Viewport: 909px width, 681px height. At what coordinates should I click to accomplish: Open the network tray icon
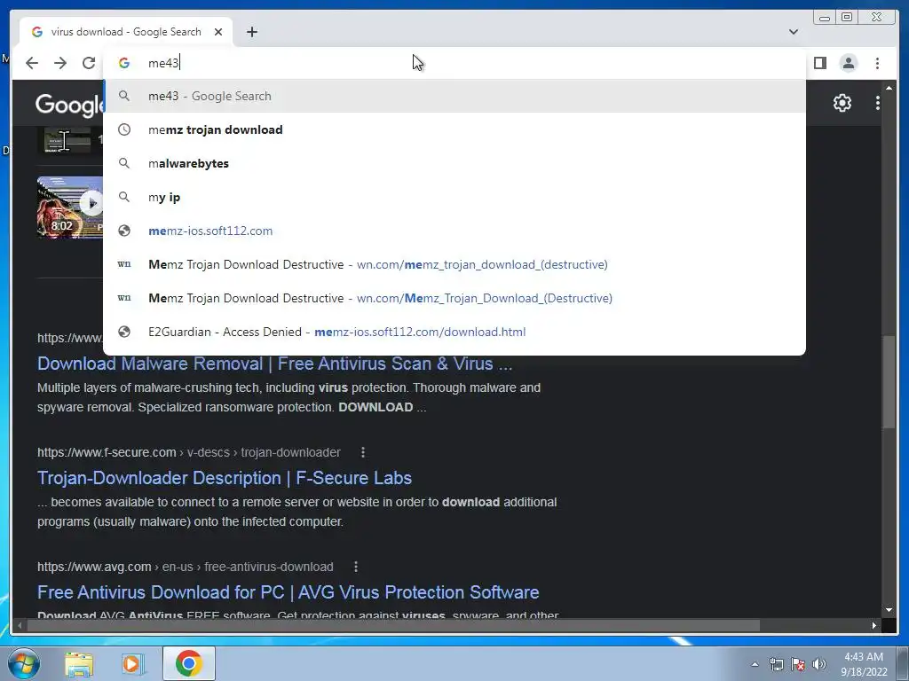click(x=776, y=664)
